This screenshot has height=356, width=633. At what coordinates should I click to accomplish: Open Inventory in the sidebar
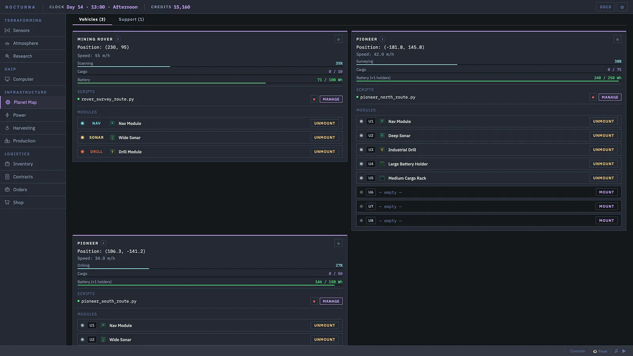[x=33, y=164]
